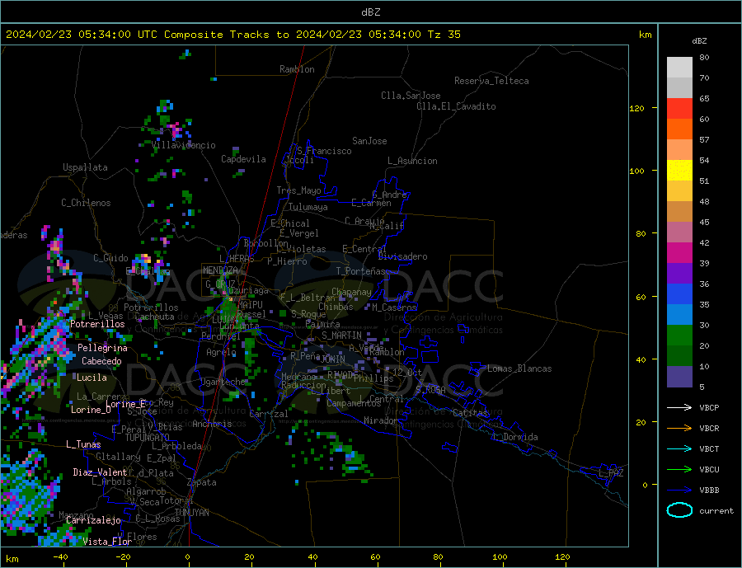Screen dimensions: 742x568
Task: Click the Anchoris map label
Action: (212, 424)
